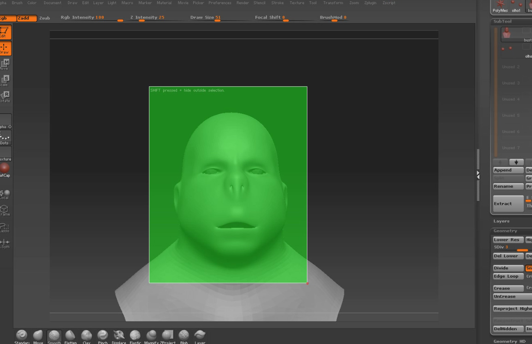Select the Standard sculpting brush
This screenshot has height=344, width=532.
coord(21,335)
